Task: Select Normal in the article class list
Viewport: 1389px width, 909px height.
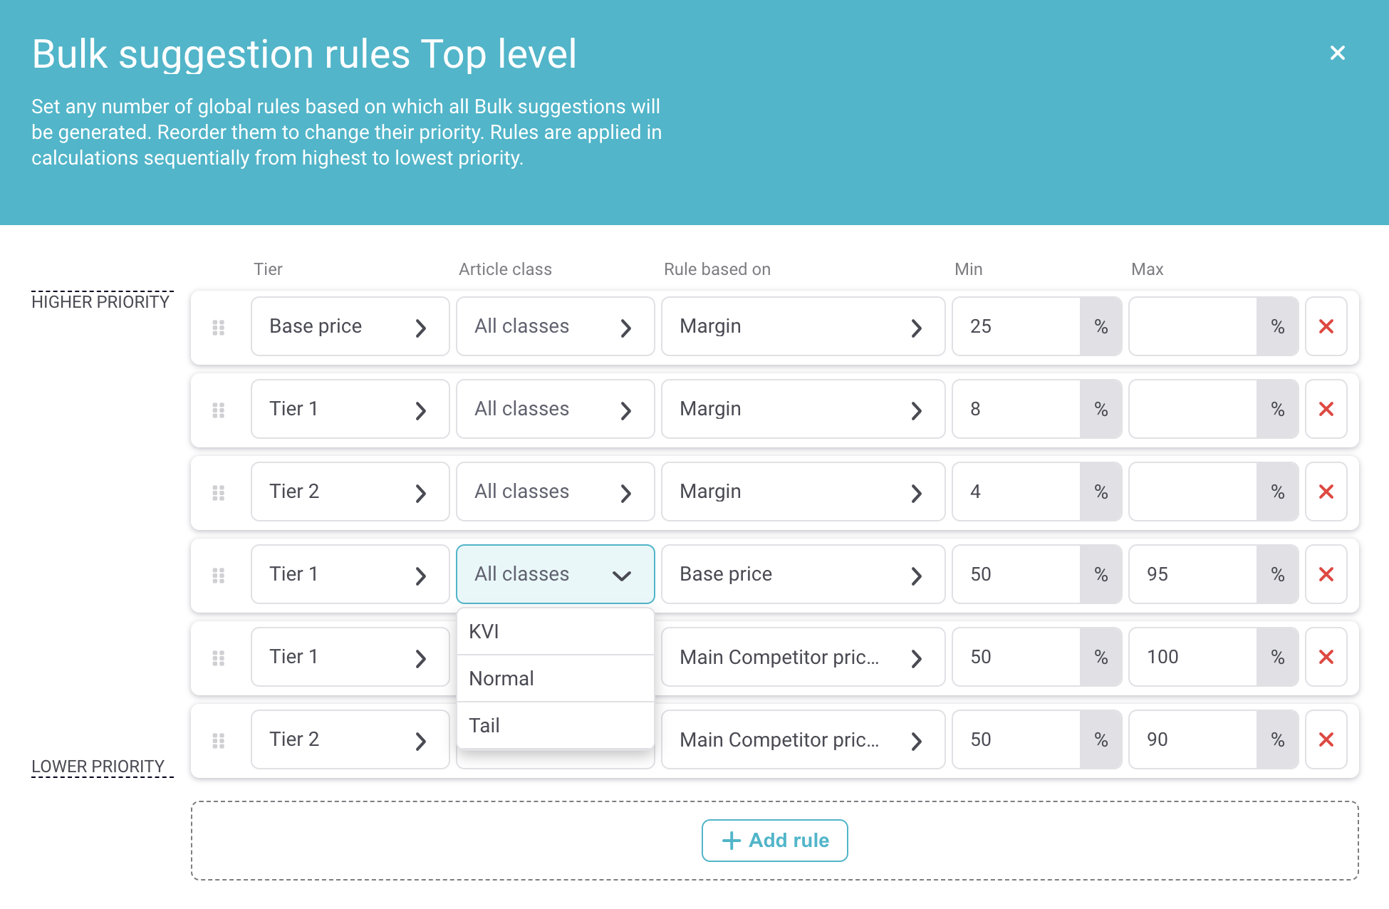Action: tap(555, 679)
